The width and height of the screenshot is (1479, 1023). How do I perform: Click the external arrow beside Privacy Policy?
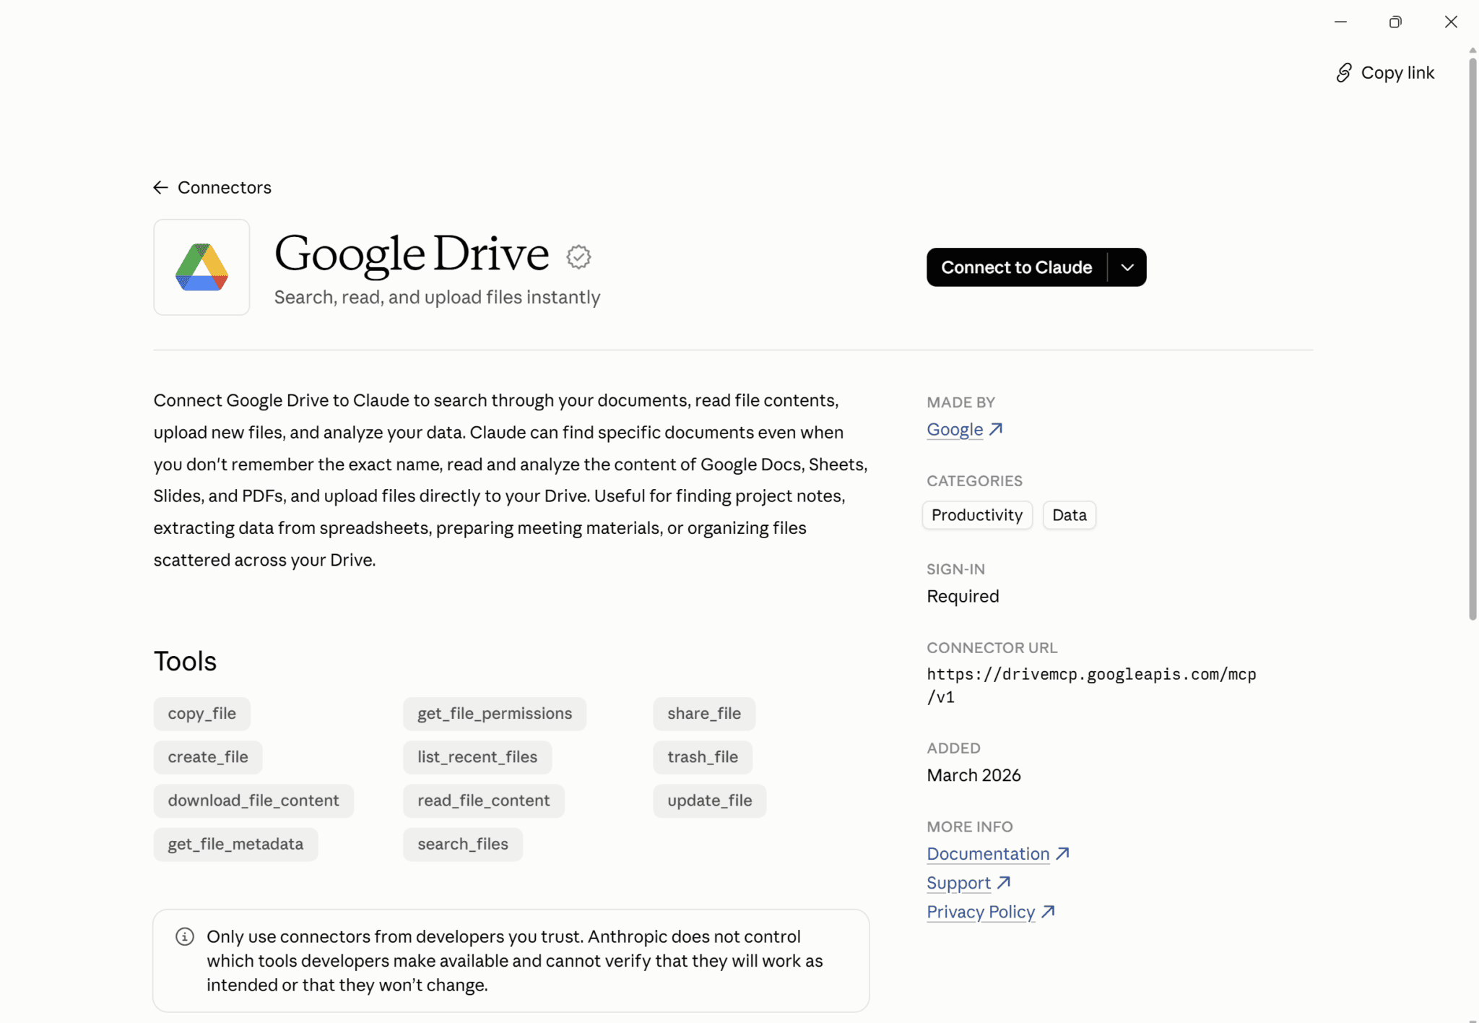(1049, 911)
